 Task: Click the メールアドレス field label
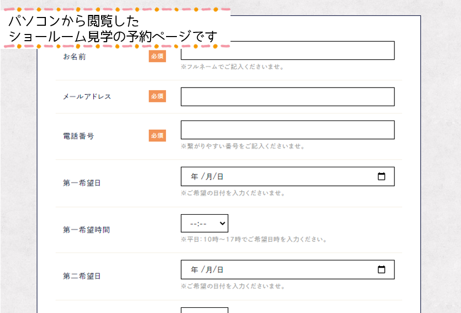pos(87,97)
